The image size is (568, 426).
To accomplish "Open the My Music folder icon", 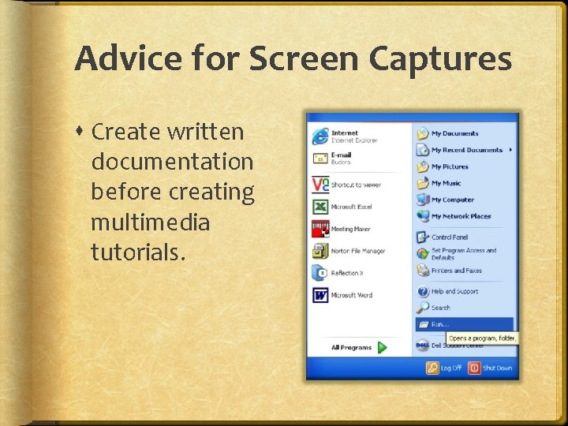I will click(422, 183).
